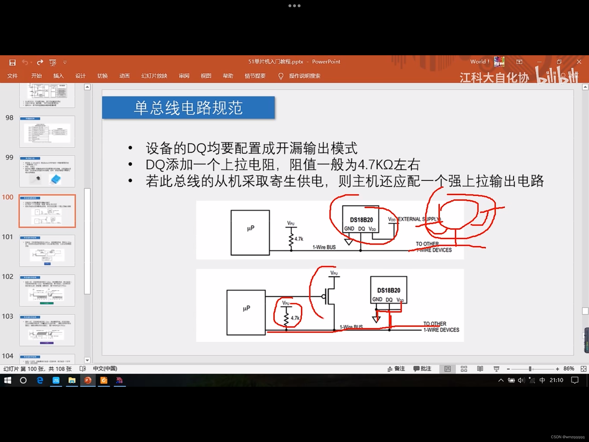The height and width of the screenshot is (442, 589).
Task: Select slide 101 thumbnail
Action: tap(47, 250)
